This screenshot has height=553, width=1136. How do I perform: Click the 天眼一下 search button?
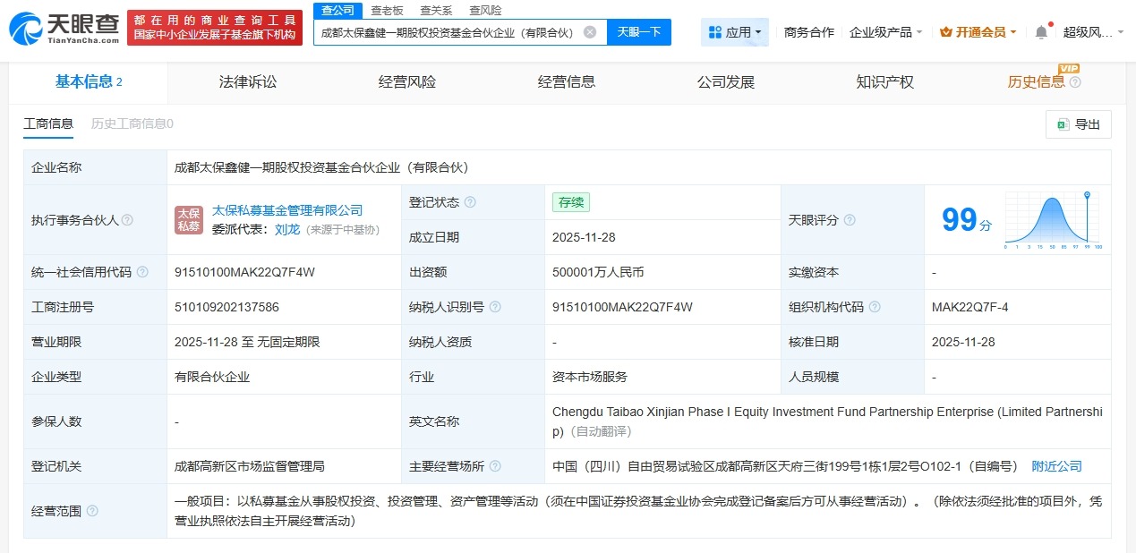pyautogui.click(x=639, y=31)
